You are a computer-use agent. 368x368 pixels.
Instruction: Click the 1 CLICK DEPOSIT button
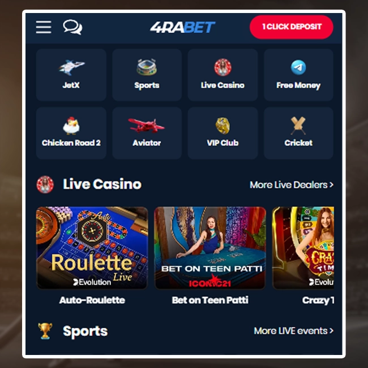point(291,27)
